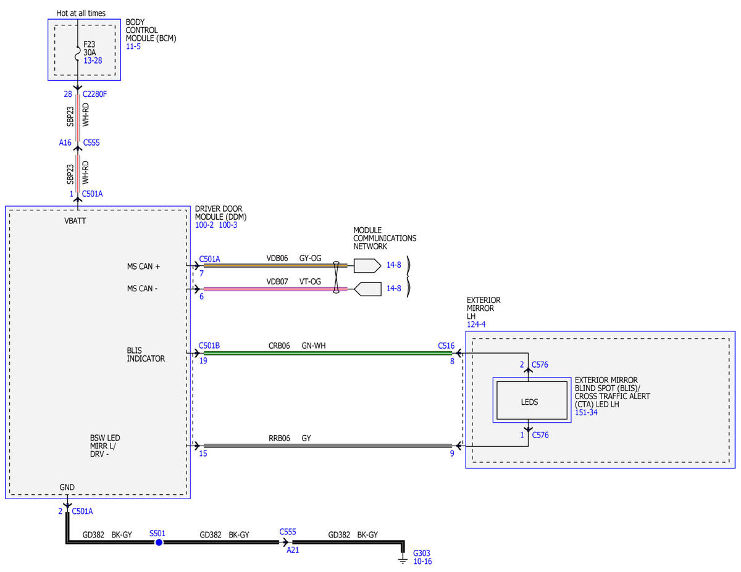
Task: Open DDM page reference 100-3
Action: [228, 225]
